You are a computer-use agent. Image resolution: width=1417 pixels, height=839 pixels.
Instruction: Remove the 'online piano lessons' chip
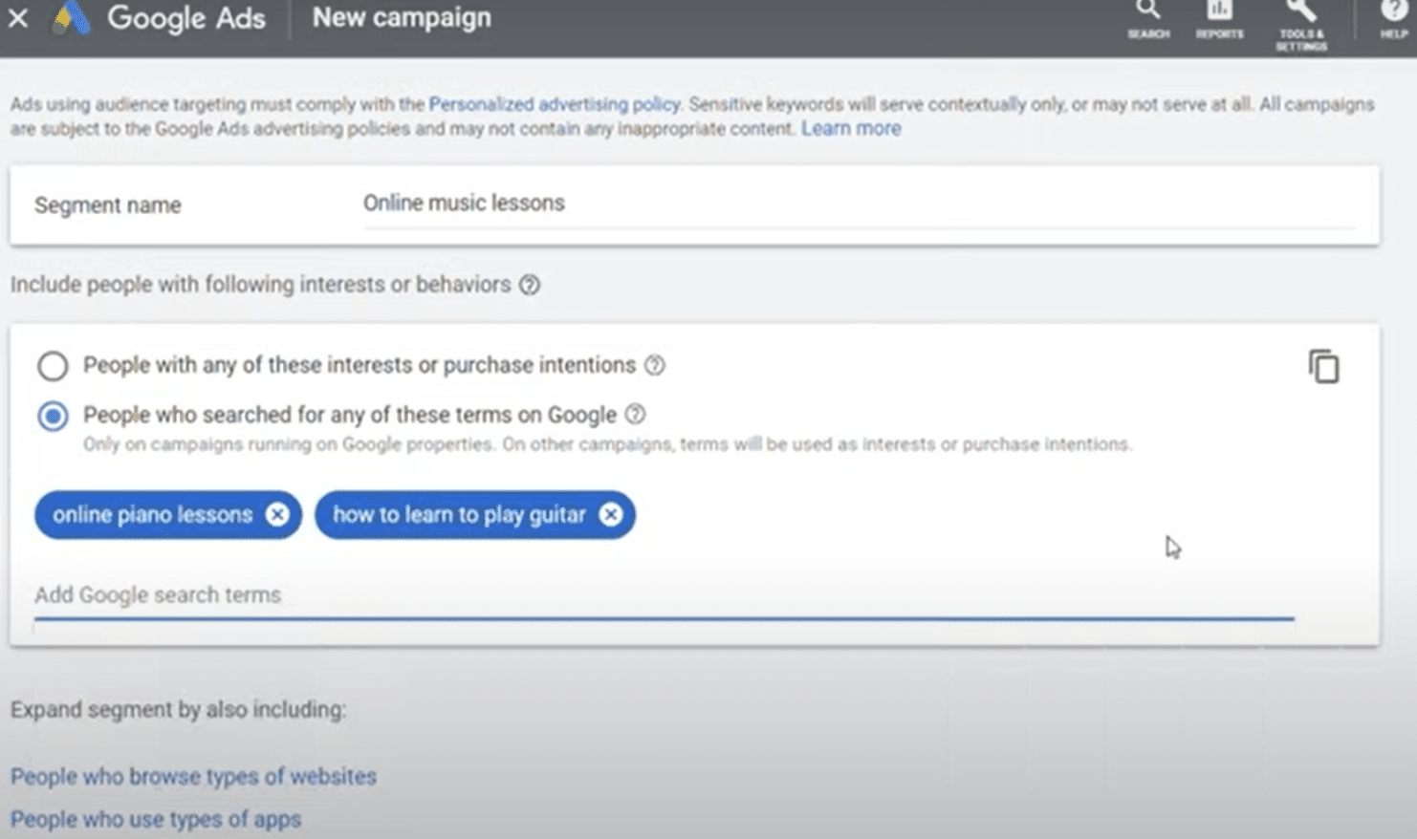(277, 515)
